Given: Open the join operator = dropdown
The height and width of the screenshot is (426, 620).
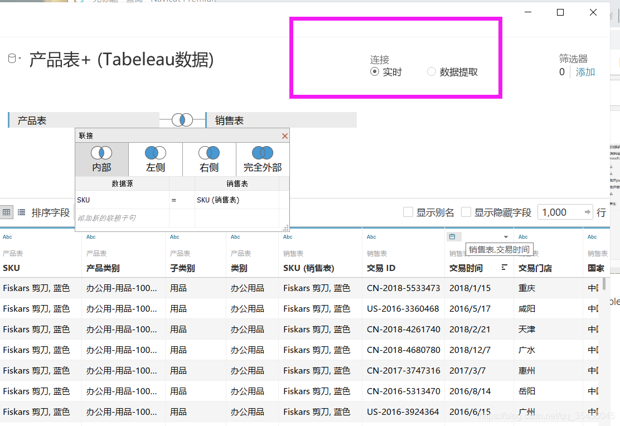Looking at the screenshot, I should (182, 200).
